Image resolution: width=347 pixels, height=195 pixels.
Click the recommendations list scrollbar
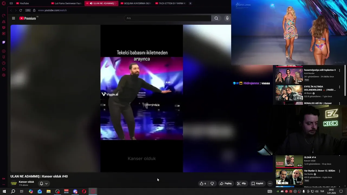click(x=345, y=80)
